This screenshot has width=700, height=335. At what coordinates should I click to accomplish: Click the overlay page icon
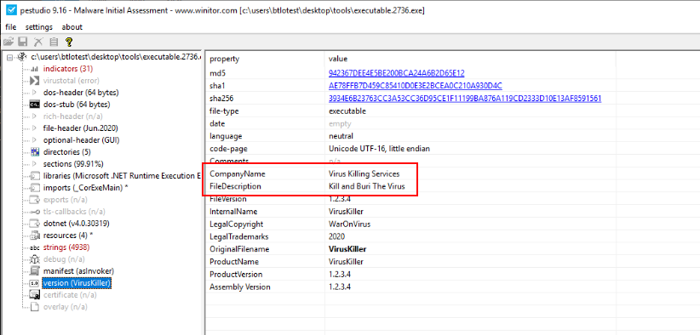click(x=34, y=306)
